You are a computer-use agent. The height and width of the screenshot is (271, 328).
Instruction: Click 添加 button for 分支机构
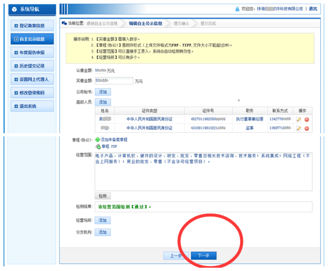[x=103, y=232]
